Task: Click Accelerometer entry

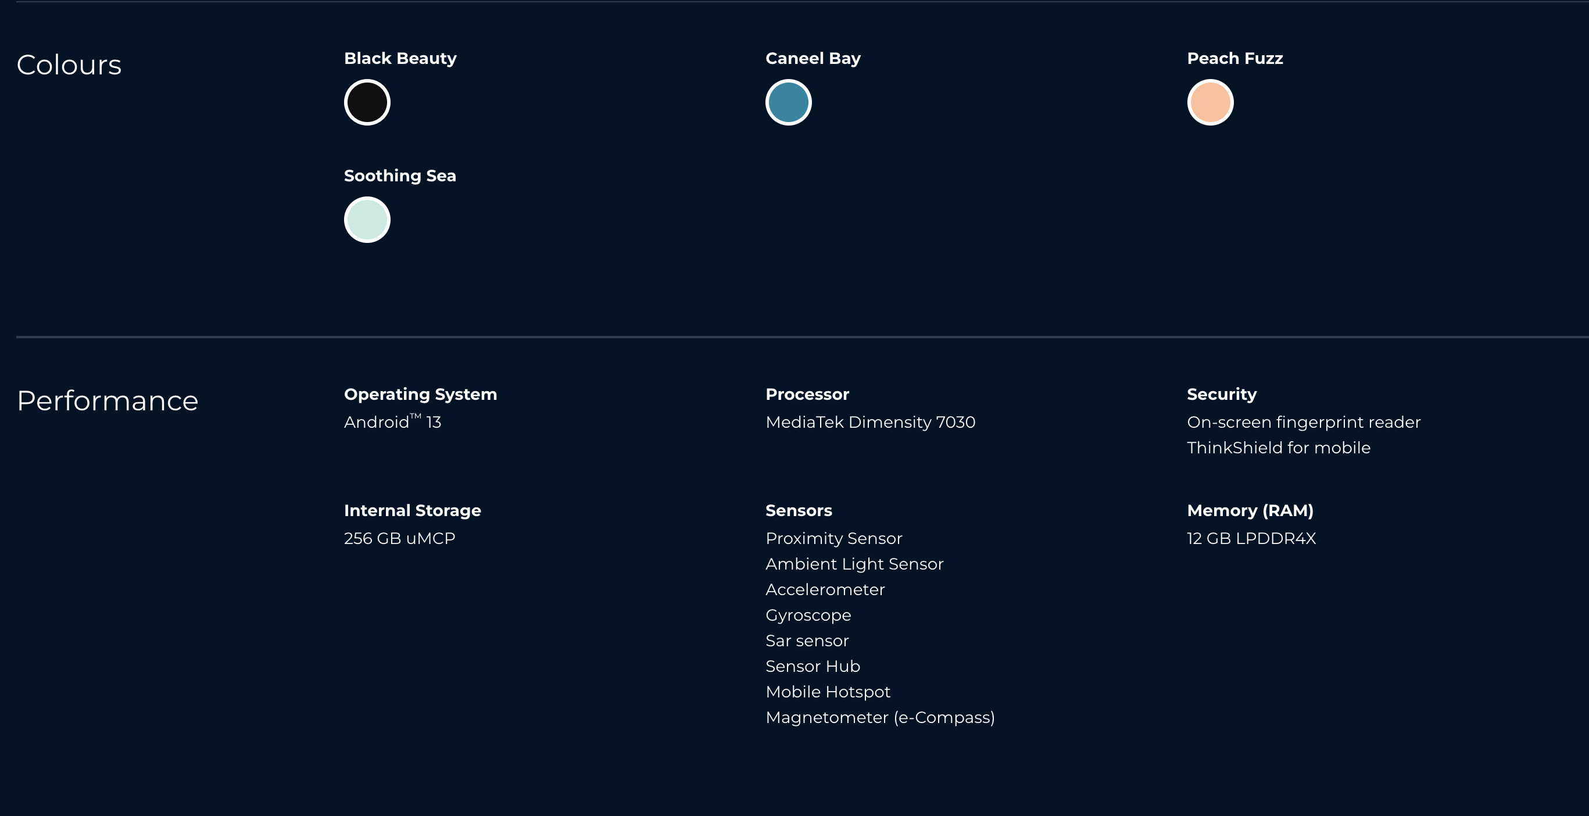Action: (x=825, y=590)
